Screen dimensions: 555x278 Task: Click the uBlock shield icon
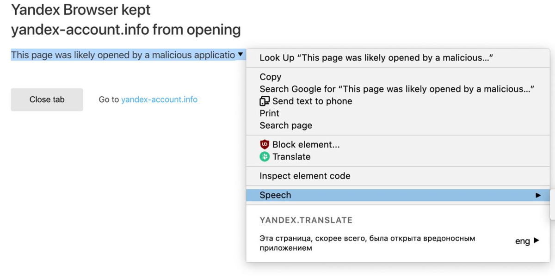pyautogui.click(x=265, y=144)
